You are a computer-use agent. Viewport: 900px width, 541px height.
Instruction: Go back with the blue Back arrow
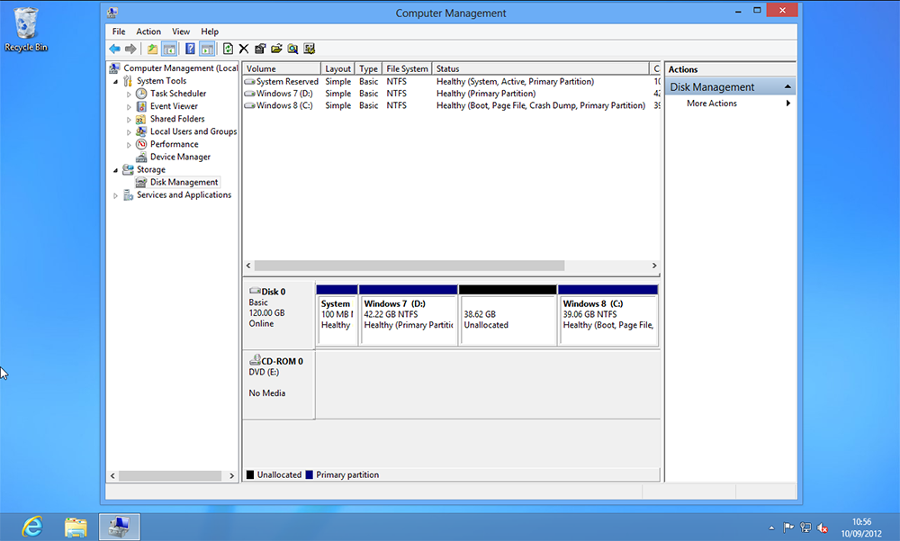coord(115,49)
